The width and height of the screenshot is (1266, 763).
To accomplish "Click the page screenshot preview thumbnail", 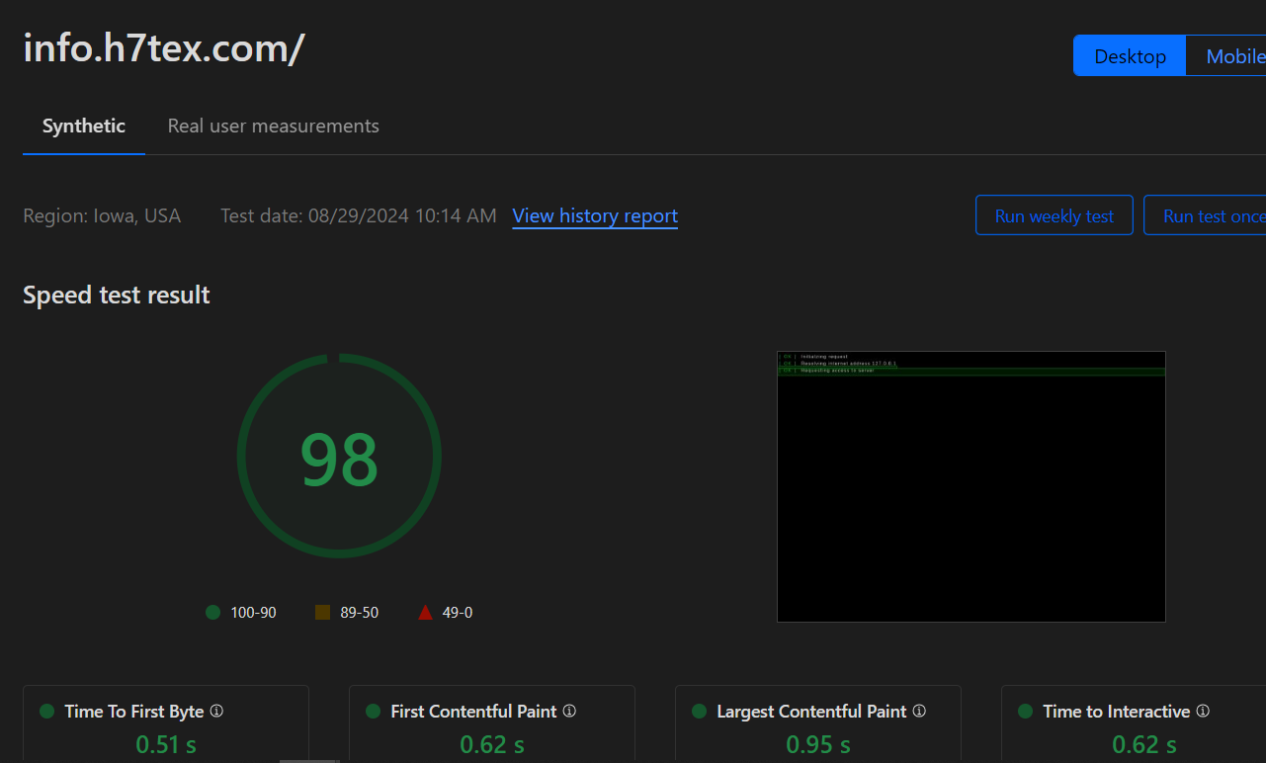I will [971, 486].
